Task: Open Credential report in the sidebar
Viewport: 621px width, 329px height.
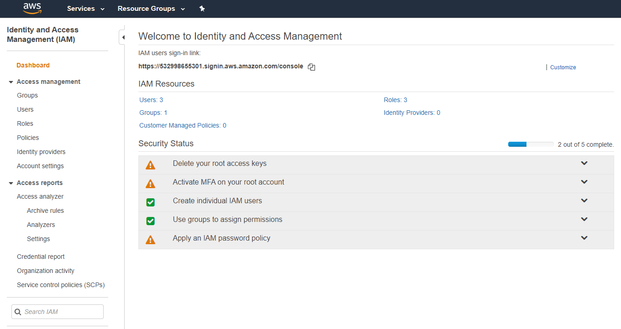Action: click(x=41, y=257)
